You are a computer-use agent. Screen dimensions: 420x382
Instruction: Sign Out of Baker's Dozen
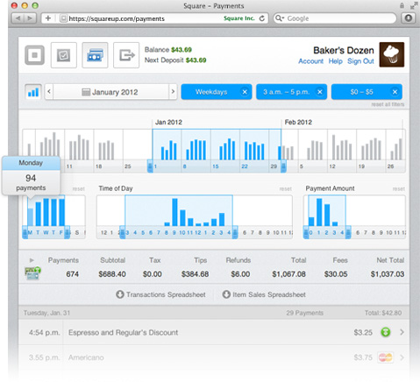[x=360, y=61]
